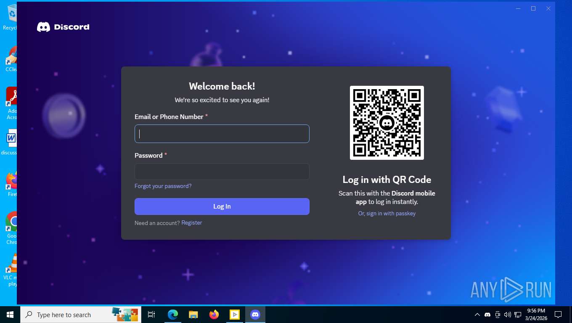572x323 pixels.
Task: Open Task View from the taskbar
Action: 152,315
